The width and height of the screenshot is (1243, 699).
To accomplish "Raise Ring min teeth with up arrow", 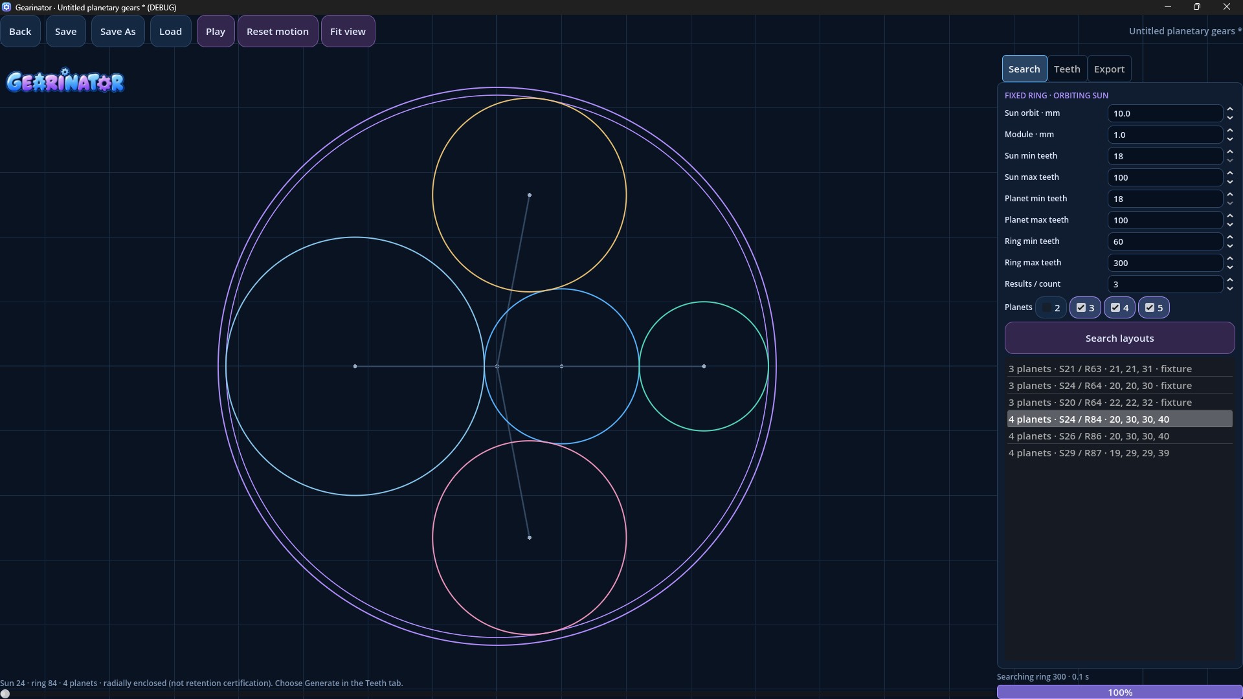I will tap(1230, 238).
